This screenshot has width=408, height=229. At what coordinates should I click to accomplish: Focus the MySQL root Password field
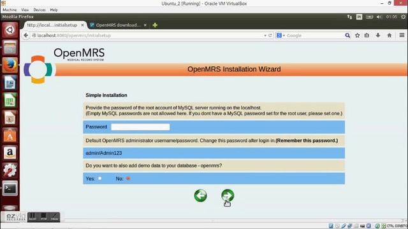pos(140,127)
